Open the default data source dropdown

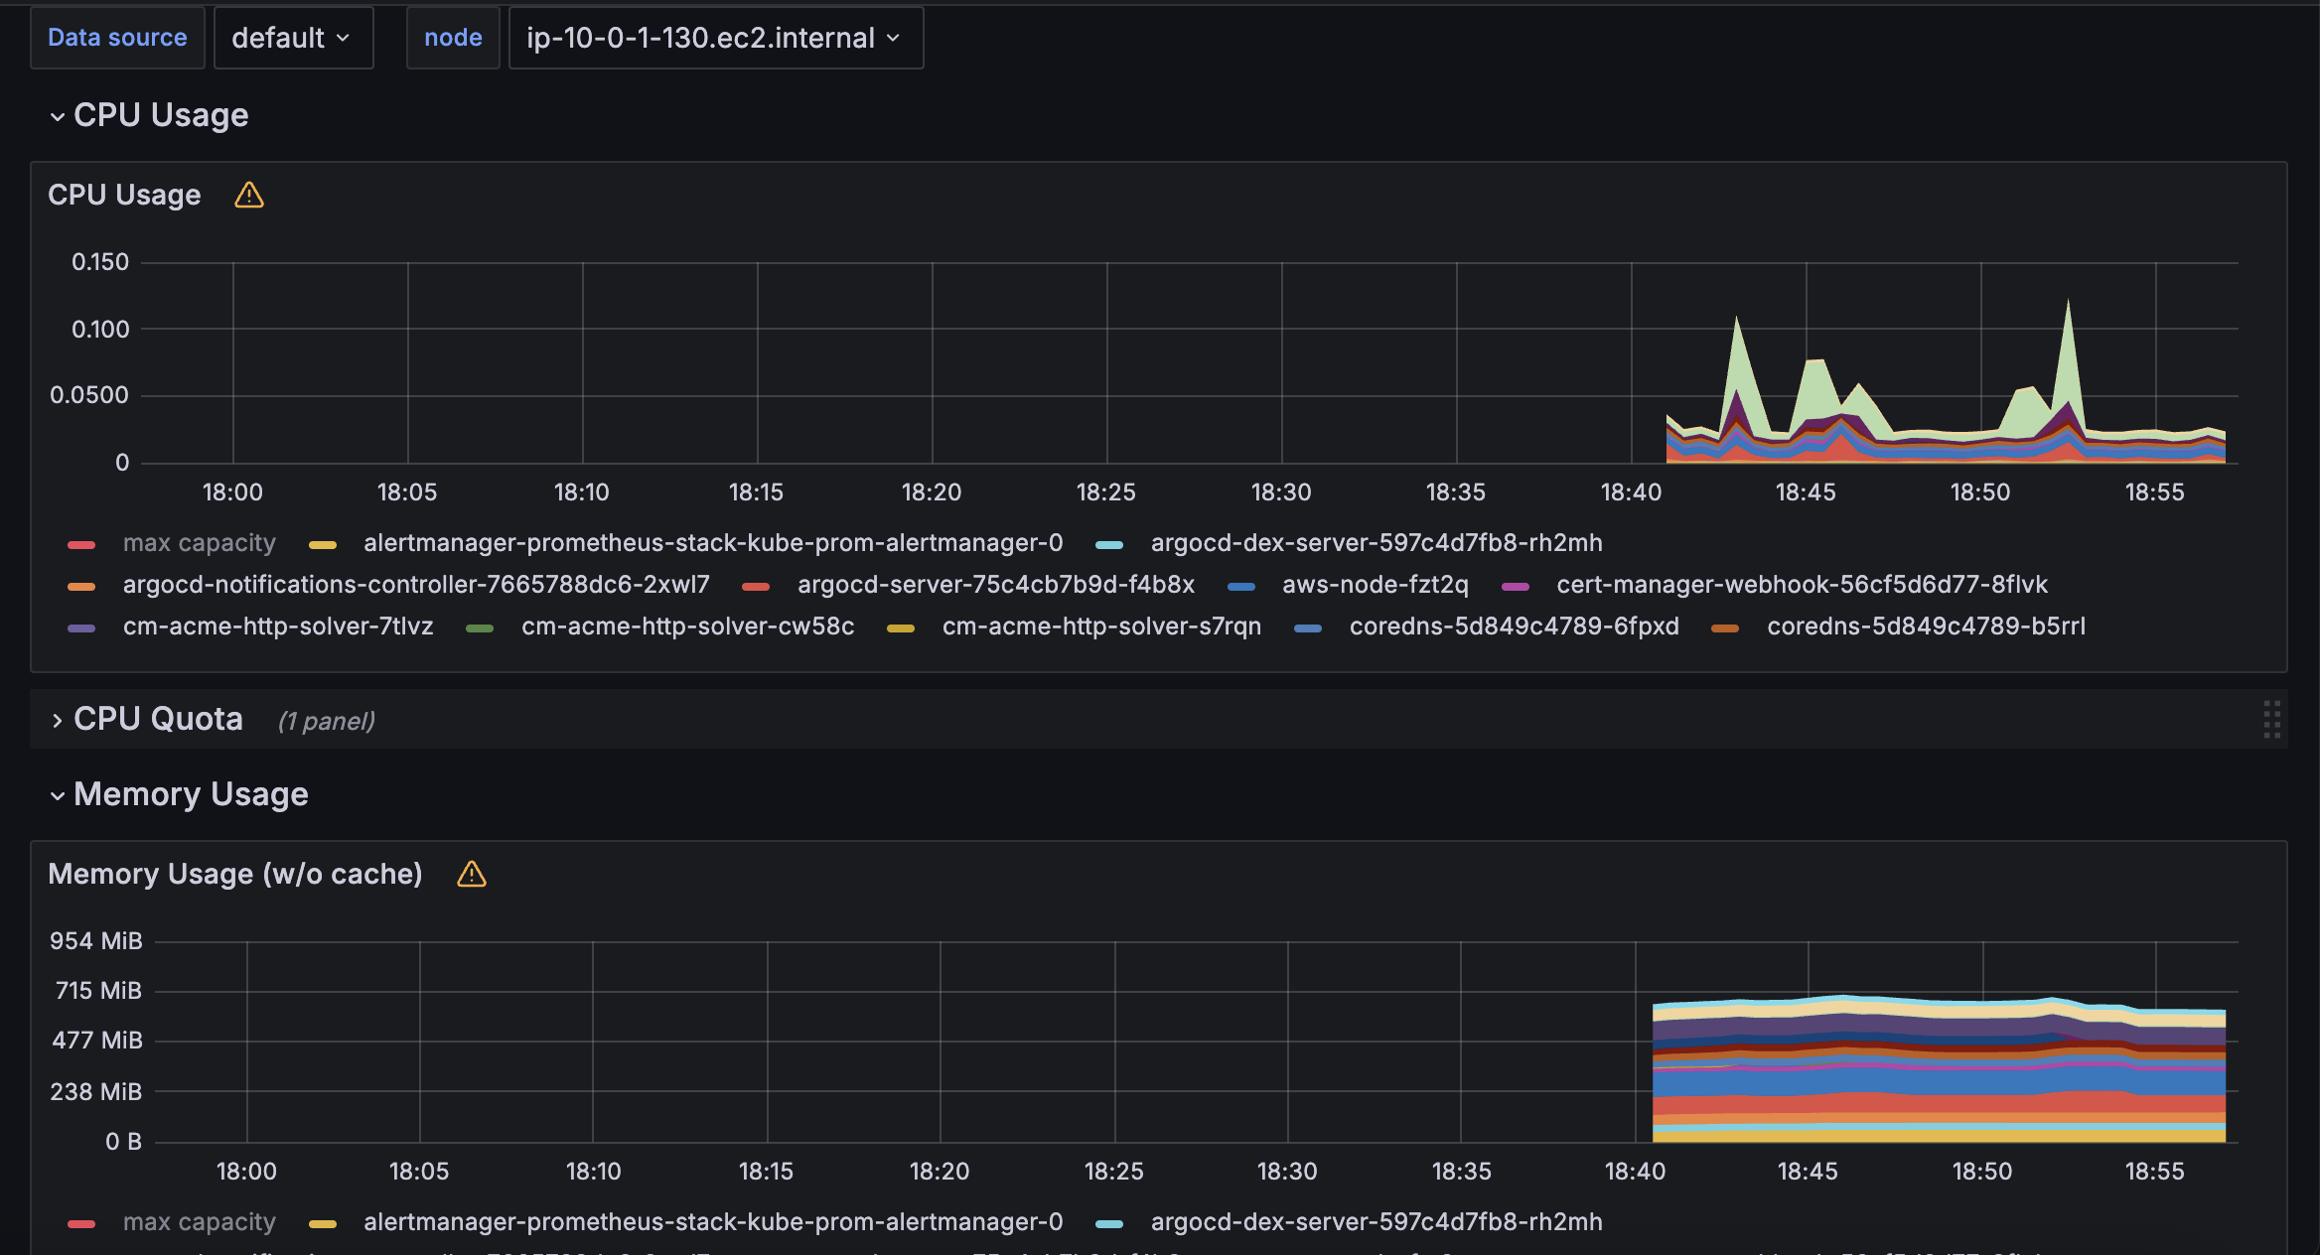point(293,39)
